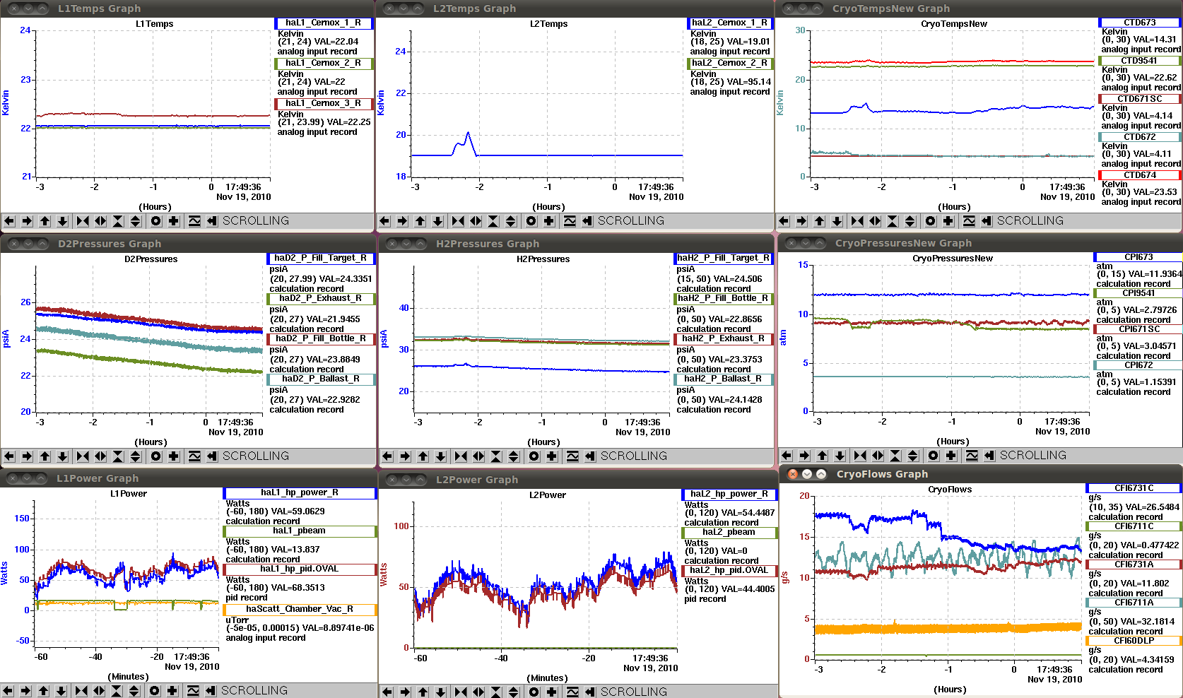Select the haL2_Cernox_2_R legend entry

(730, 64)
